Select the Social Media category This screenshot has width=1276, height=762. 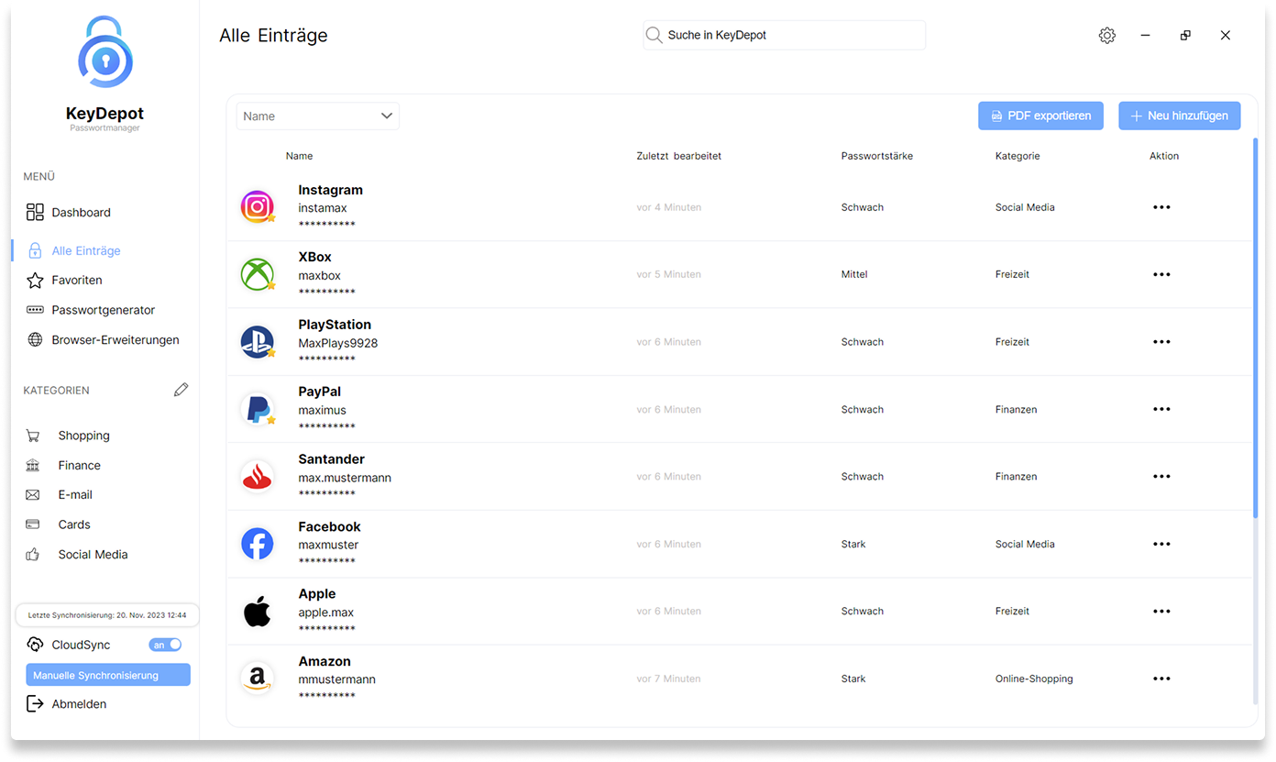93,554
